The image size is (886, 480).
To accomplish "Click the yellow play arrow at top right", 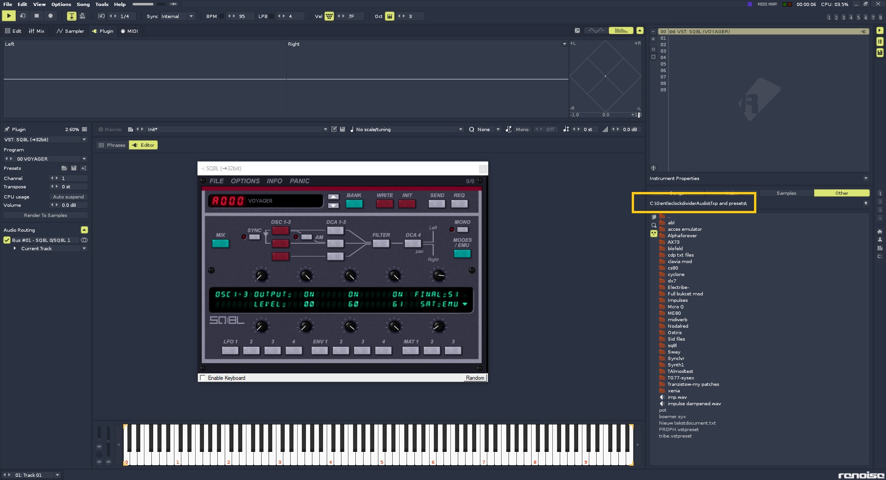I will click(x=880, y=30).
